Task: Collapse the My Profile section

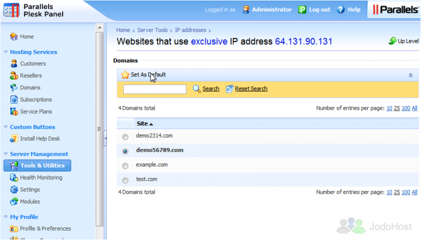Action: coord(6,217)
